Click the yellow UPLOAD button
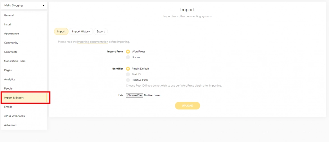This screenshot has width=329, height=142. coord(187,106)
